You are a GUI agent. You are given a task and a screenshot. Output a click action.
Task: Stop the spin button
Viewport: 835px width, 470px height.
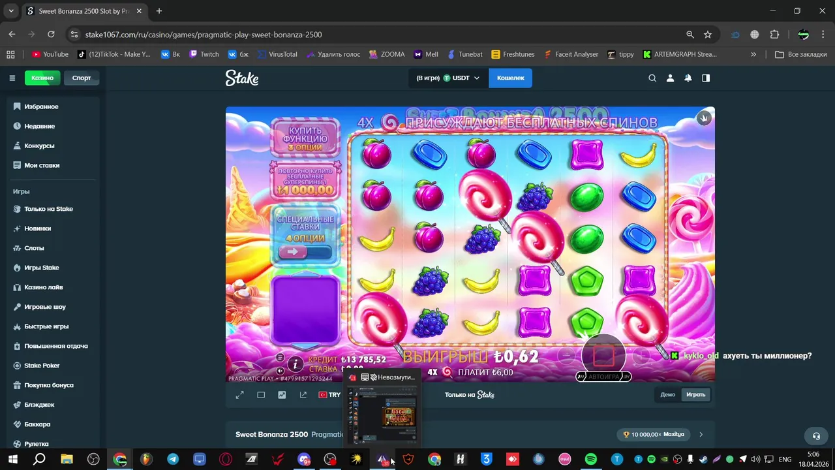click(x=604, y=356)
